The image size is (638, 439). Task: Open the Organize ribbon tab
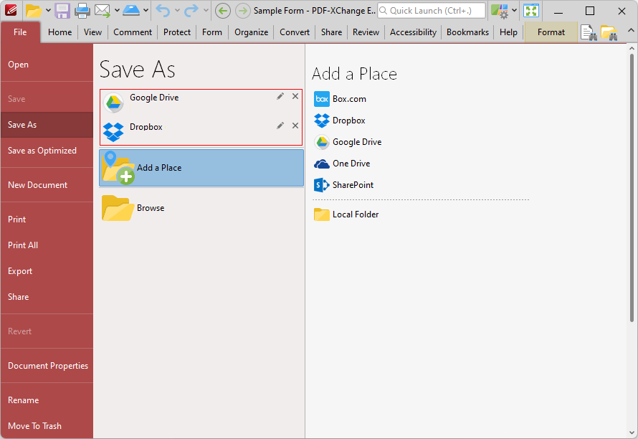tap(251, 32)
